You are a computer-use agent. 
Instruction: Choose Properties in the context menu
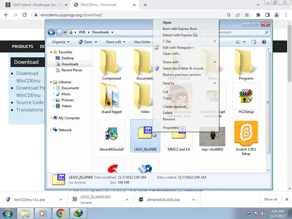pos(186,128)
